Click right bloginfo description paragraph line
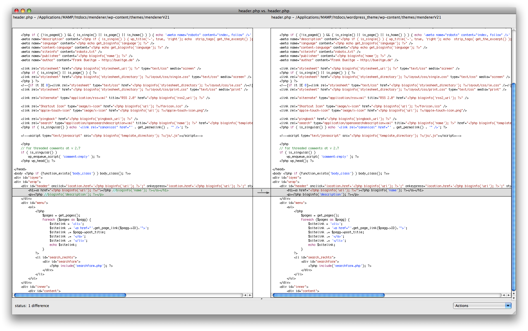This screenshot has height=331, width=528. (323, 195)
